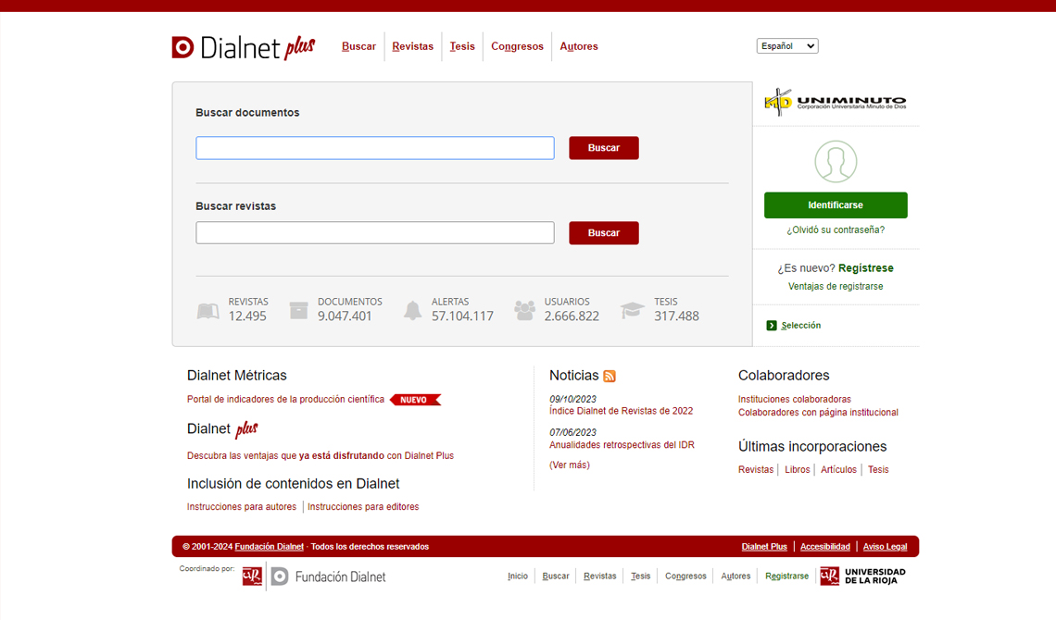The image size is (1056, 620).
Task: Click the Regístrese link
Action: click(x=865, y=268)
